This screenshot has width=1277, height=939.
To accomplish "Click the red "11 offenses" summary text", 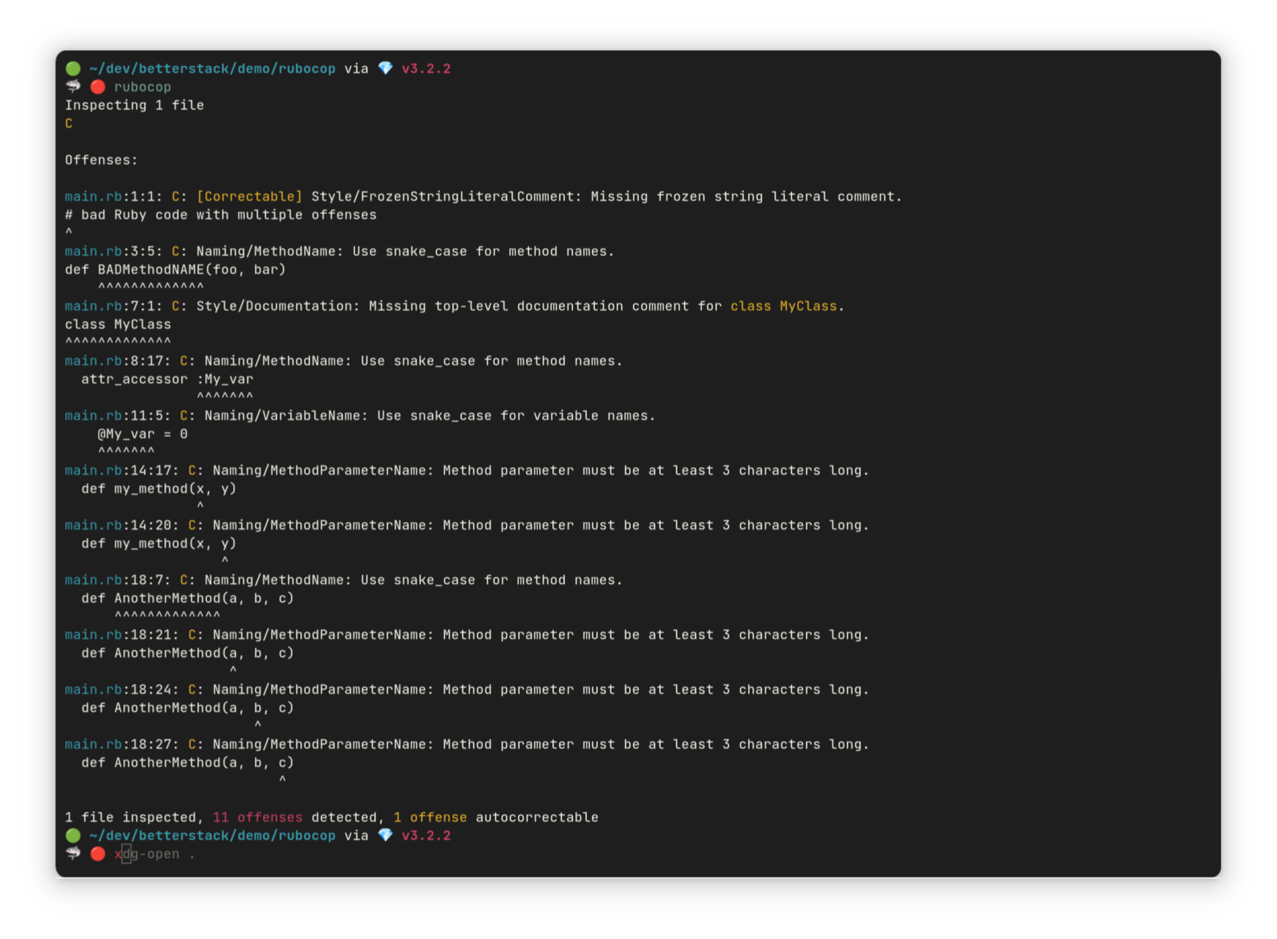I will (258, 818).
